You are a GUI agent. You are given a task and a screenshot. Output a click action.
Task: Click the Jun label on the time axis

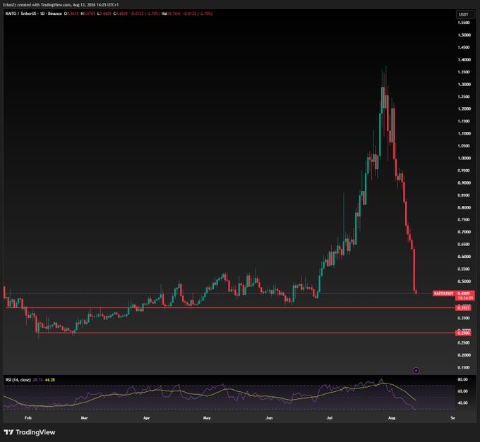pyautogui.click(x=269, y=418)
